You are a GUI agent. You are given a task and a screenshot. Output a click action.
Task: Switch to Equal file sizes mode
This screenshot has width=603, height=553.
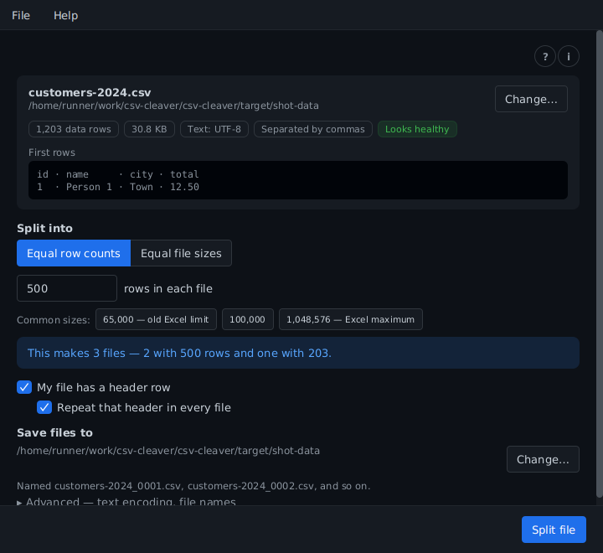181,253
